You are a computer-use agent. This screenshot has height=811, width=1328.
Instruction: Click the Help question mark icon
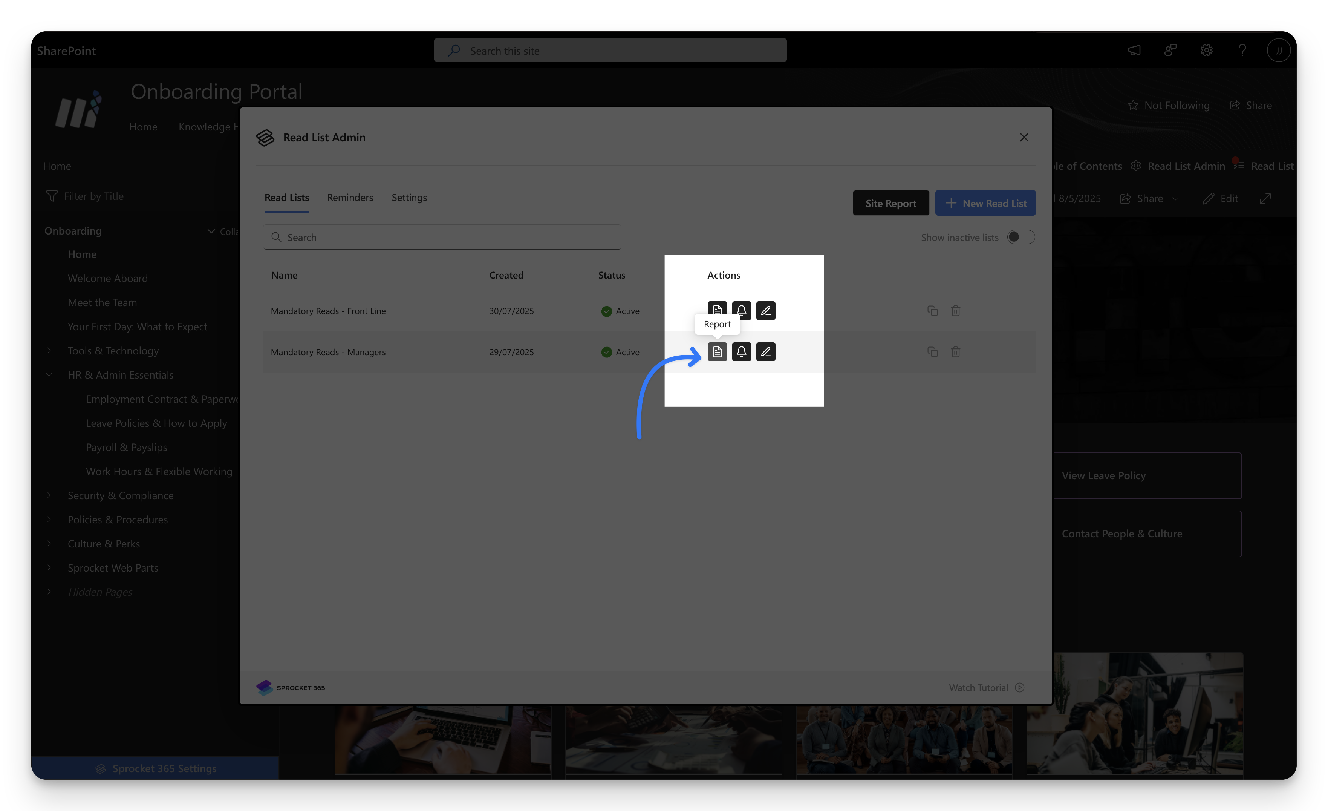1243,50
